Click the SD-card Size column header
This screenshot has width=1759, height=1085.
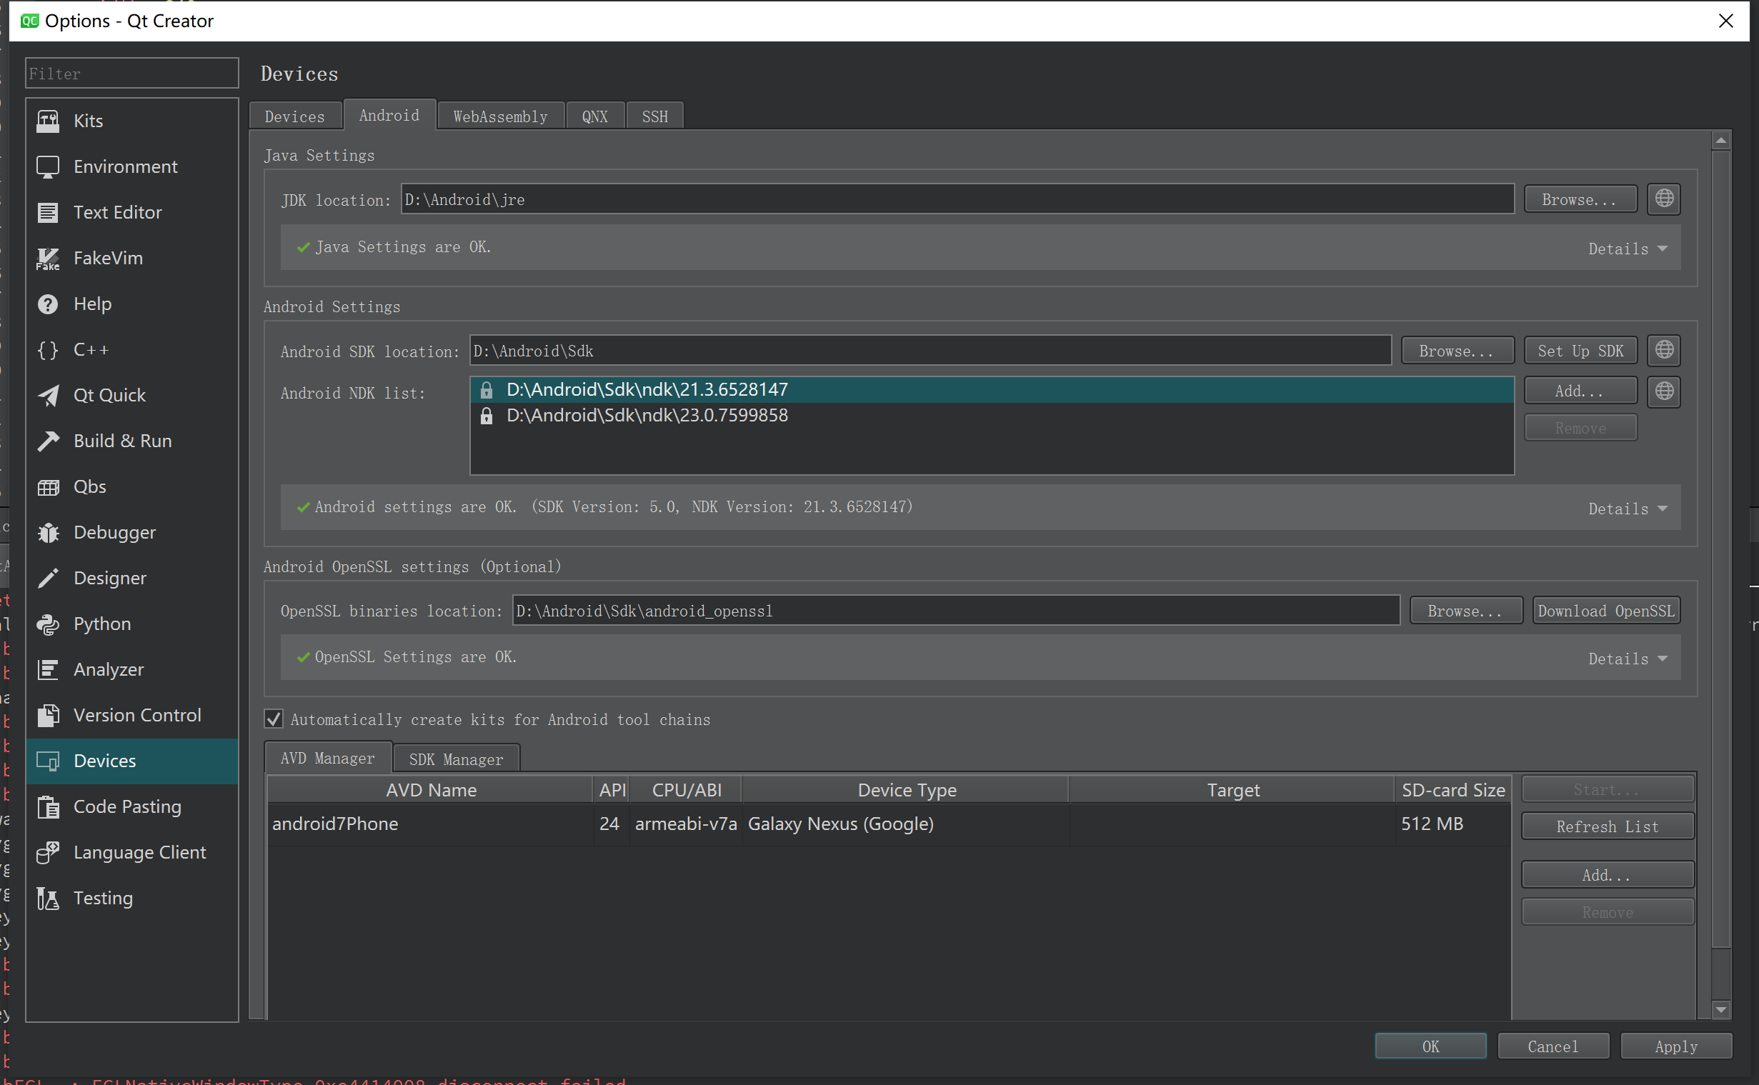[x=1452, y=790]
